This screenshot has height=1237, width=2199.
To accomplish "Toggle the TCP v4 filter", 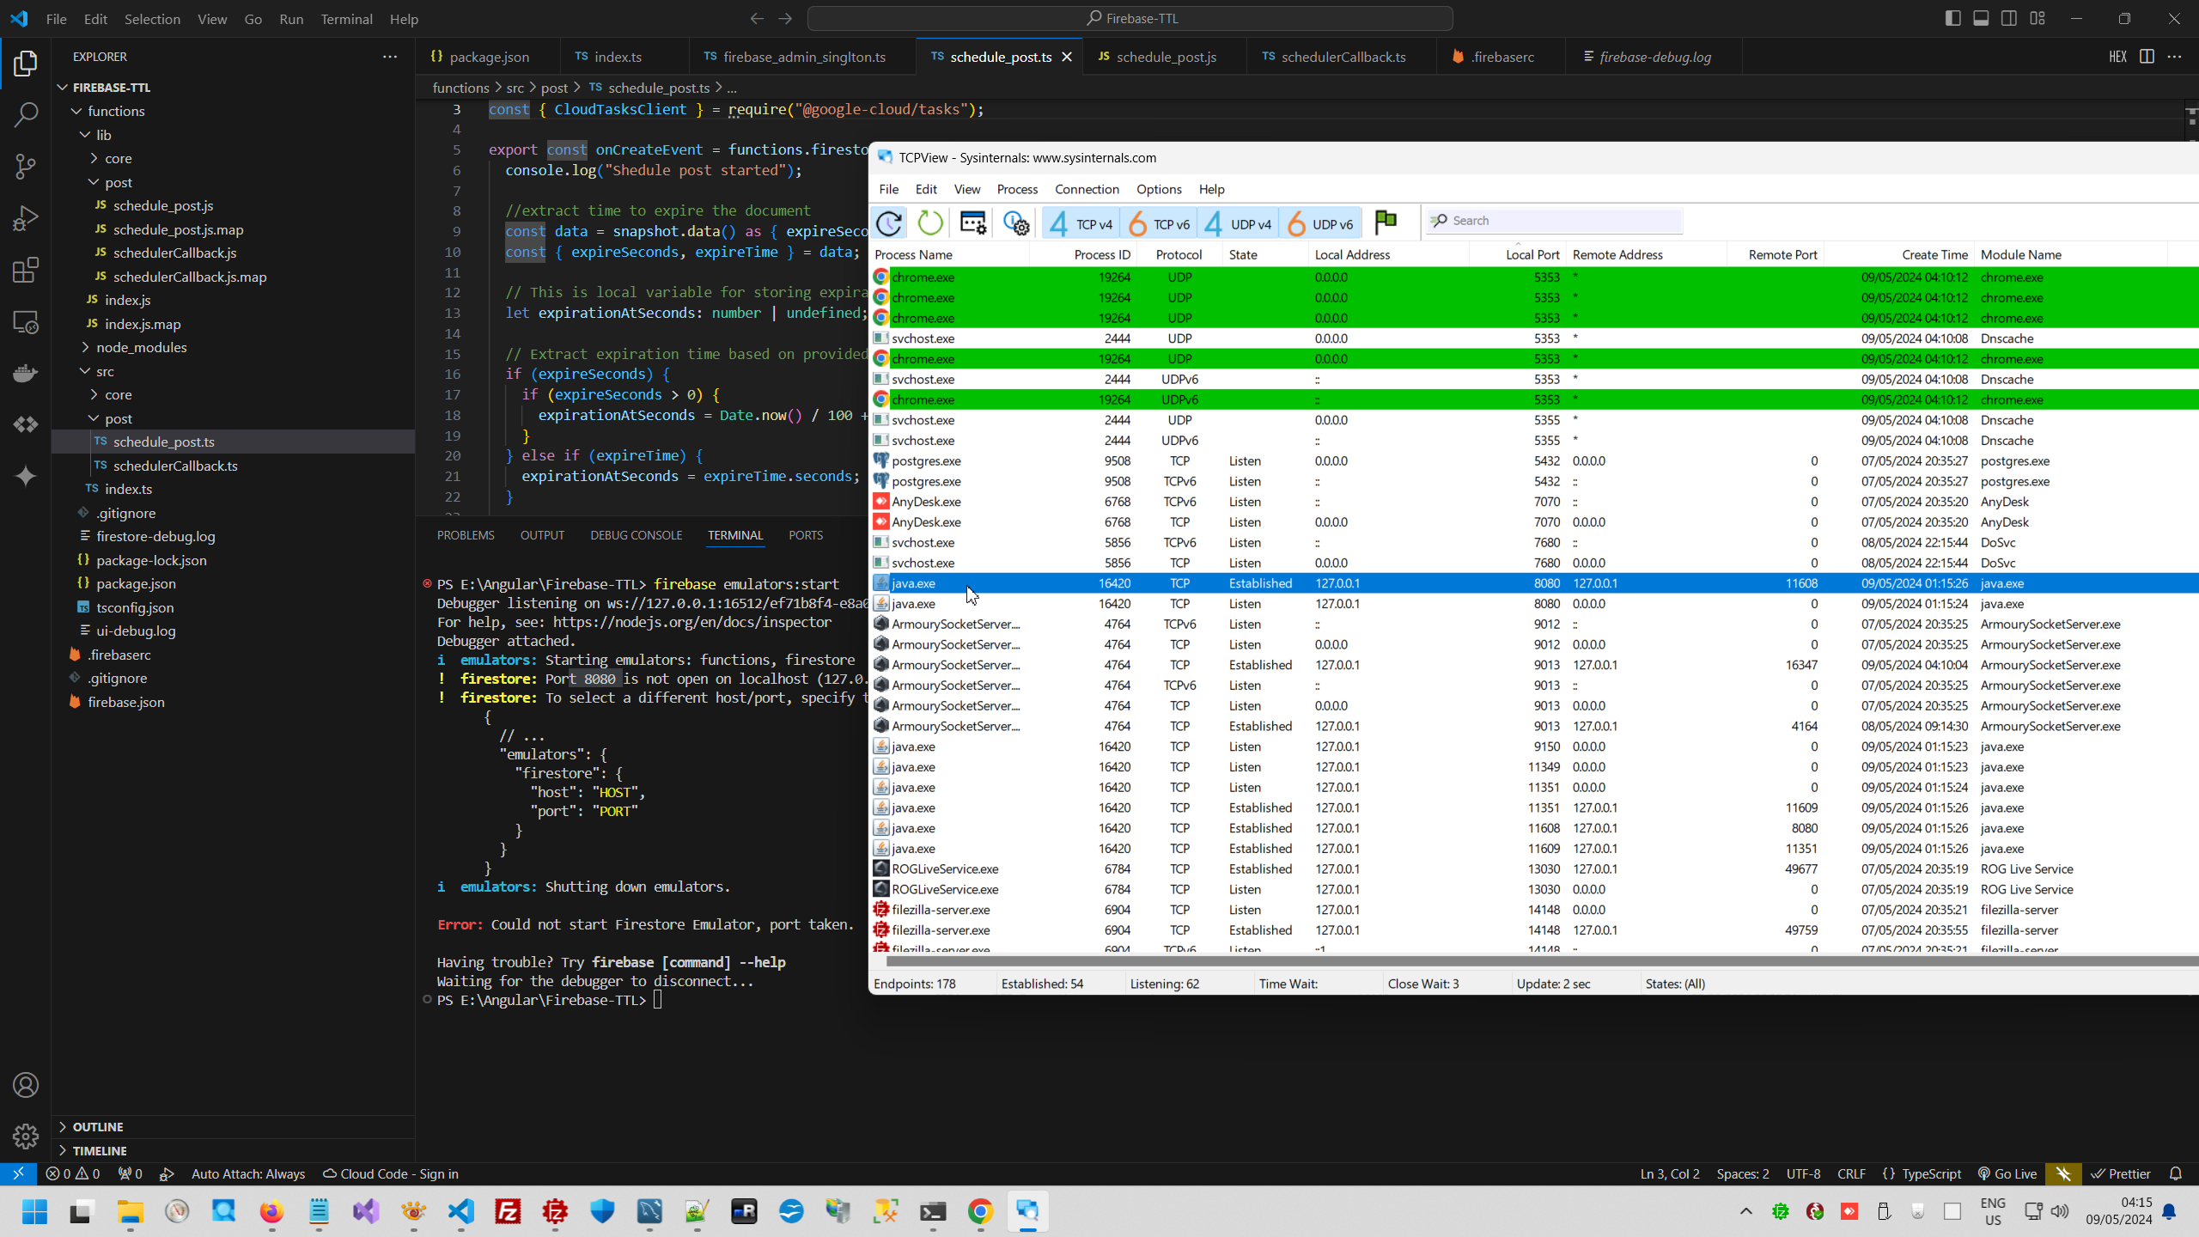I will coord(1080,223).
